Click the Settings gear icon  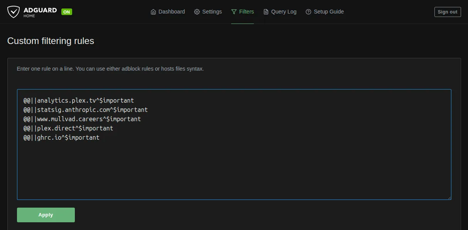point(196,12)
